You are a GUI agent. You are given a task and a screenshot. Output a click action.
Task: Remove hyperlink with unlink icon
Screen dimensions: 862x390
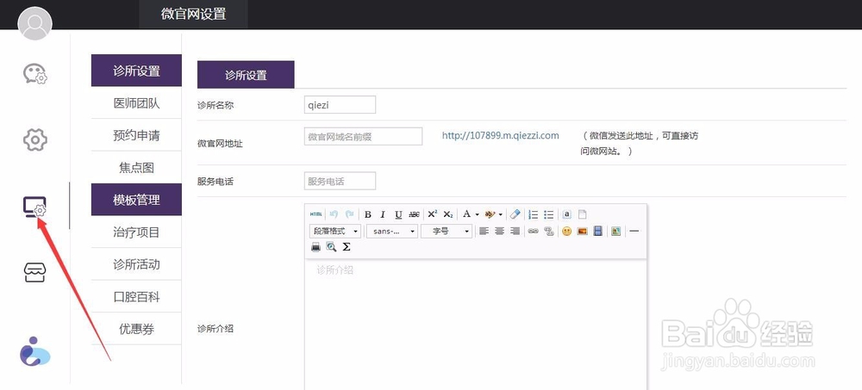click(x=548, y=232)
